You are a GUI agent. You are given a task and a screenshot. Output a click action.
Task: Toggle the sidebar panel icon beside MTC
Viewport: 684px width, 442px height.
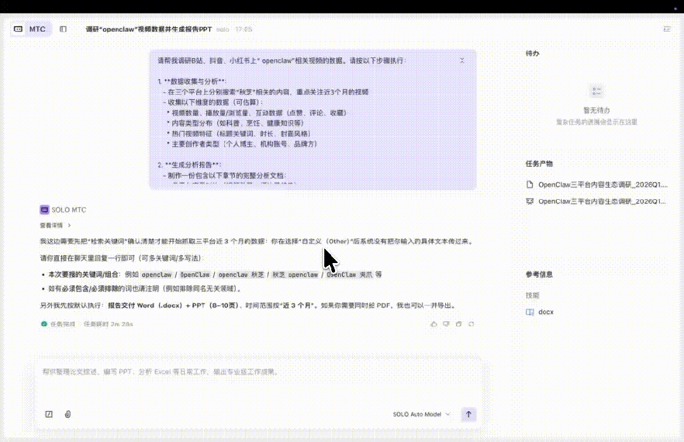tap(63, 28)
